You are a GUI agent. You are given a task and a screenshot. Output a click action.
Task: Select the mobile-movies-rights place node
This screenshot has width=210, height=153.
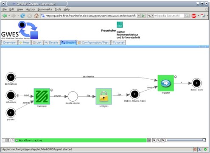point(134,94)
